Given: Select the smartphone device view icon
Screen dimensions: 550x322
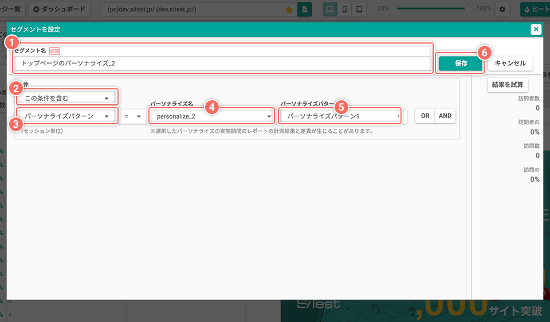Looking at the screenshot, I should coord(344,9).
